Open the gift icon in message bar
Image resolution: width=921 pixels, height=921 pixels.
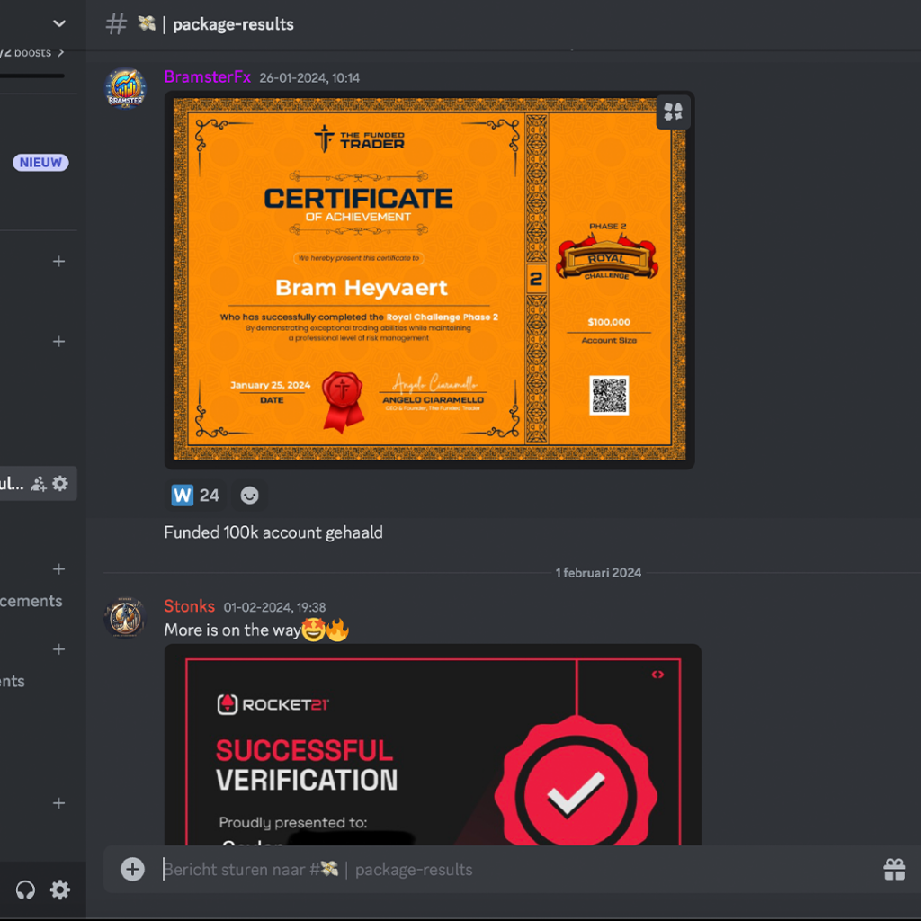(x=894, y=870)
